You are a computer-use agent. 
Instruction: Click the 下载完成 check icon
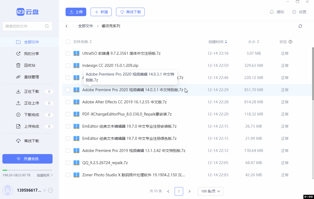coord(18,115)
